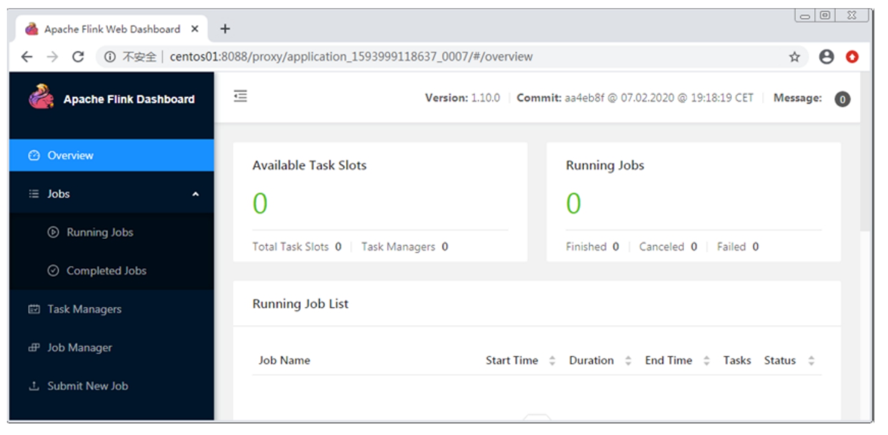Open the Submit New Job page

(87, 386)
